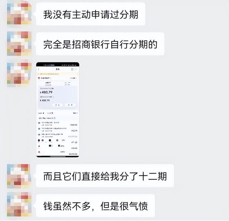Expand the red-logo account dropdown in the screenshot

tap(44, 78)
